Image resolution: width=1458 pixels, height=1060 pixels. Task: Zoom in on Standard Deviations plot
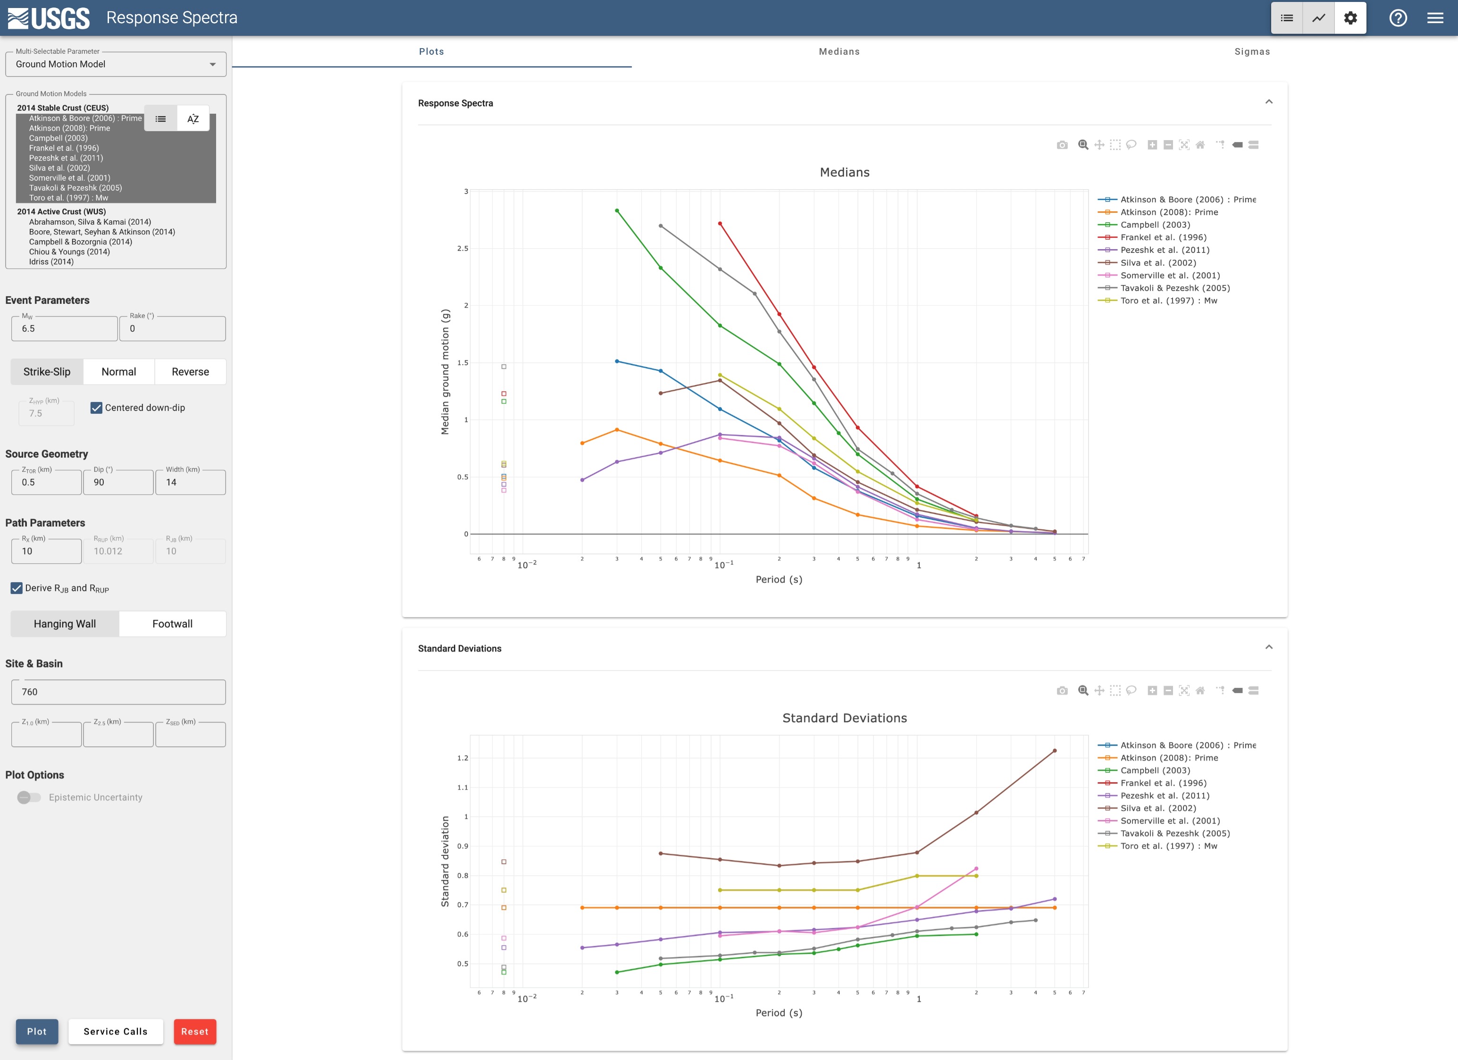1152,691
